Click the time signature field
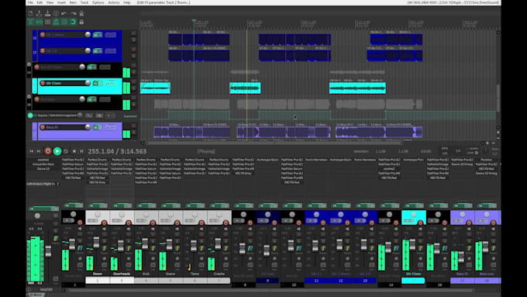Viewport: 527px width, 297px height. click(458, 151)
